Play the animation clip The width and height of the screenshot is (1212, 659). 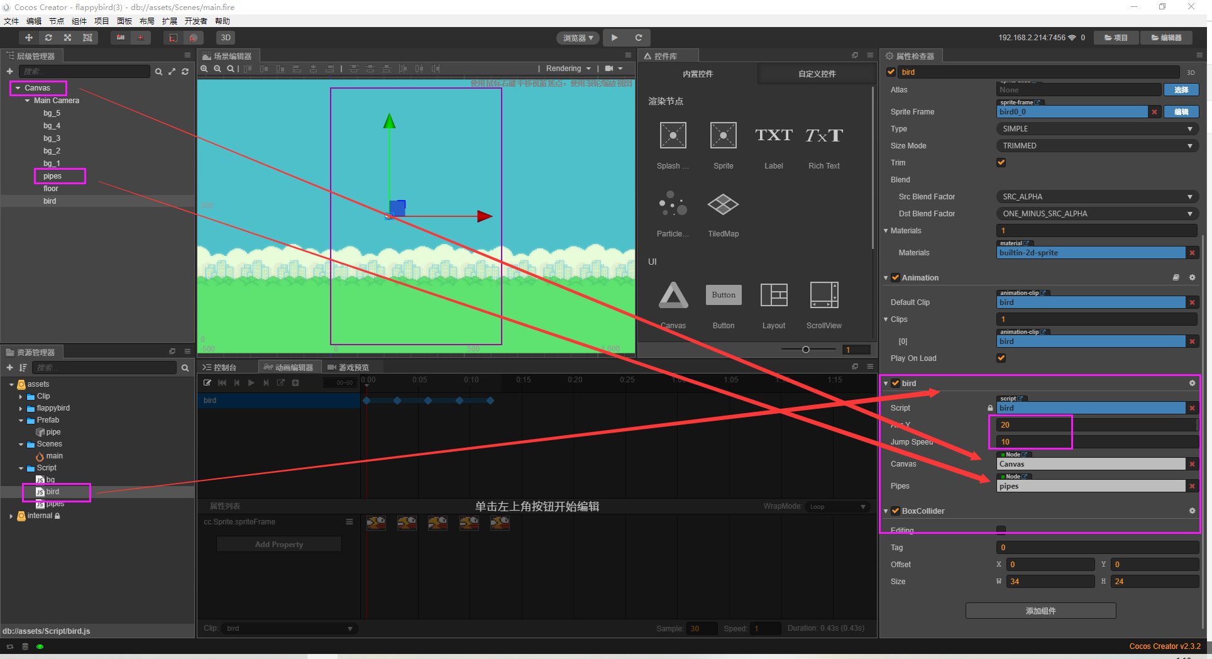[251, 383]
